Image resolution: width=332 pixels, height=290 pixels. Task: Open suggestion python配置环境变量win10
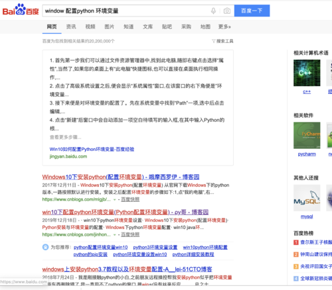[x=101, y=247]
